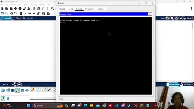Add a simple PDU envelope
The width and height of the screenshot is (194, 109).
[x=44, y=13]
